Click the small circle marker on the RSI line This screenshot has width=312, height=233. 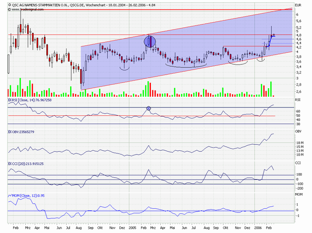pos(149,108)
